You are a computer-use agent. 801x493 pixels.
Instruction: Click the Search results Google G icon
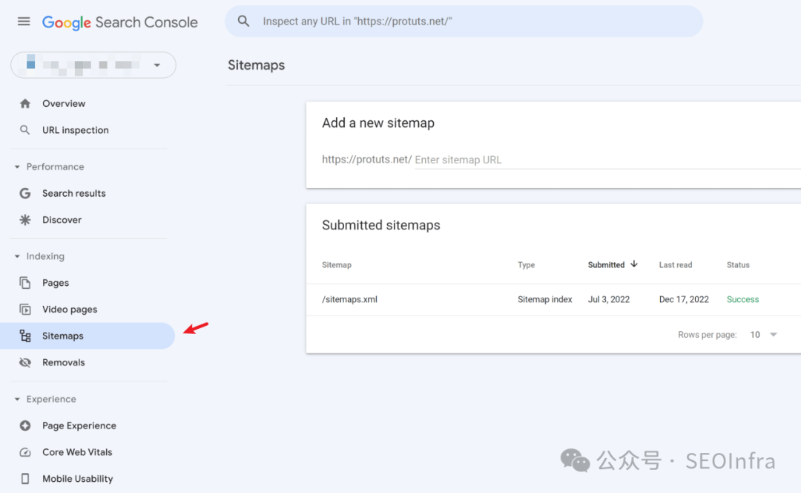click(25, 193)
